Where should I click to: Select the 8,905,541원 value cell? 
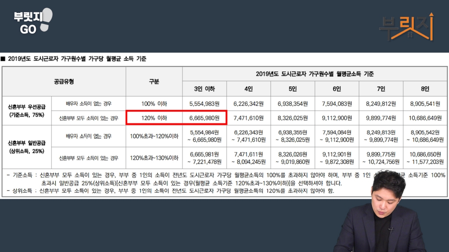tap(425, 104)
